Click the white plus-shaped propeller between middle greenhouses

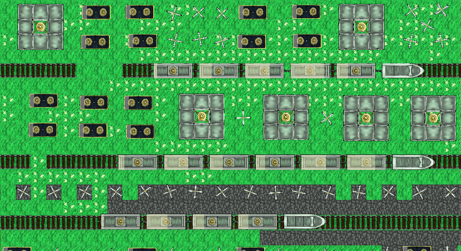(244, 118)
